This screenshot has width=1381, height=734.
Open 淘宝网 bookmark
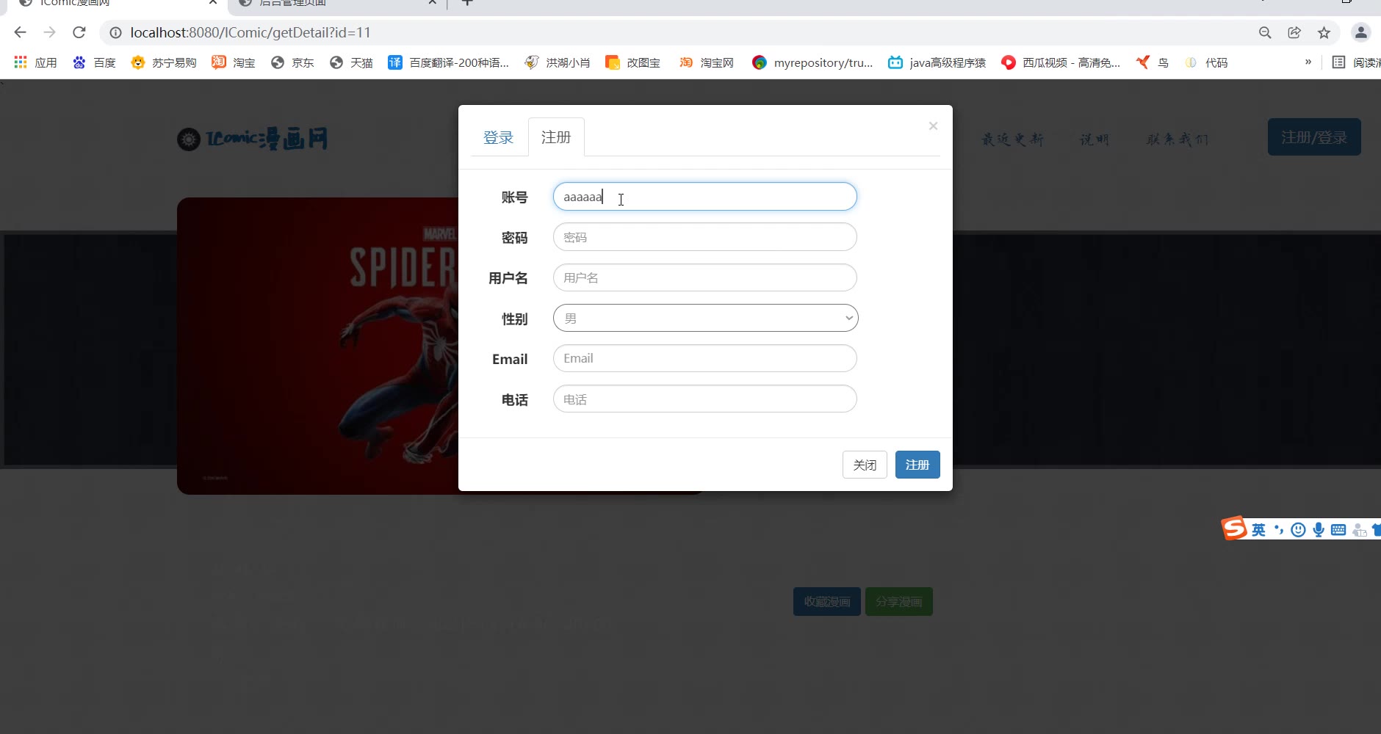coord(706,62)
